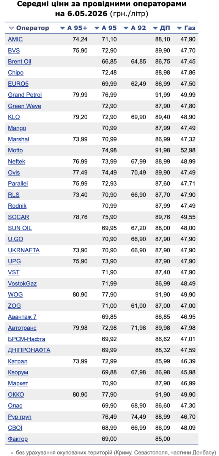Click the sort triangle beside А 95 column
Viewport: 219px width, 456px height.
(x=97, y=28)
